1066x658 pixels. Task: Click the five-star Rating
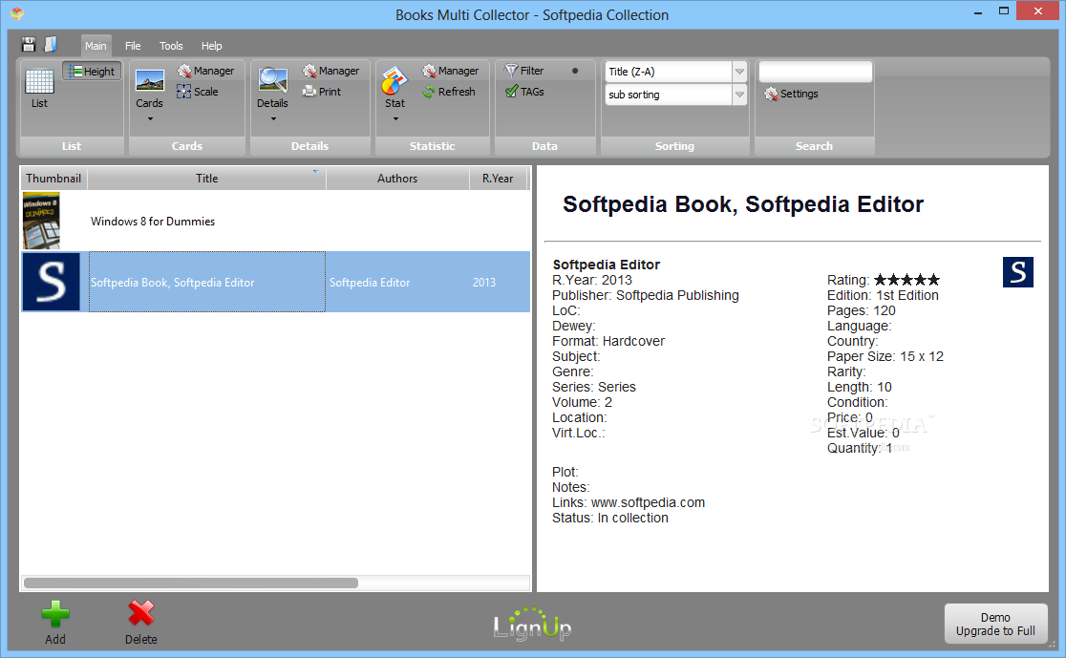(906, 280)
